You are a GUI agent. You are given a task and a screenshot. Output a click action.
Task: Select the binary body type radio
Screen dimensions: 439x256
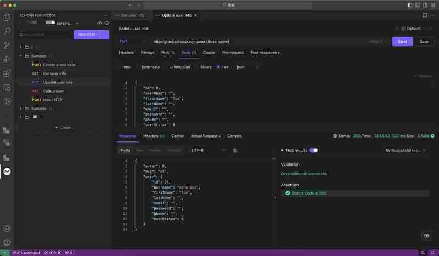[x=206, y=67]
